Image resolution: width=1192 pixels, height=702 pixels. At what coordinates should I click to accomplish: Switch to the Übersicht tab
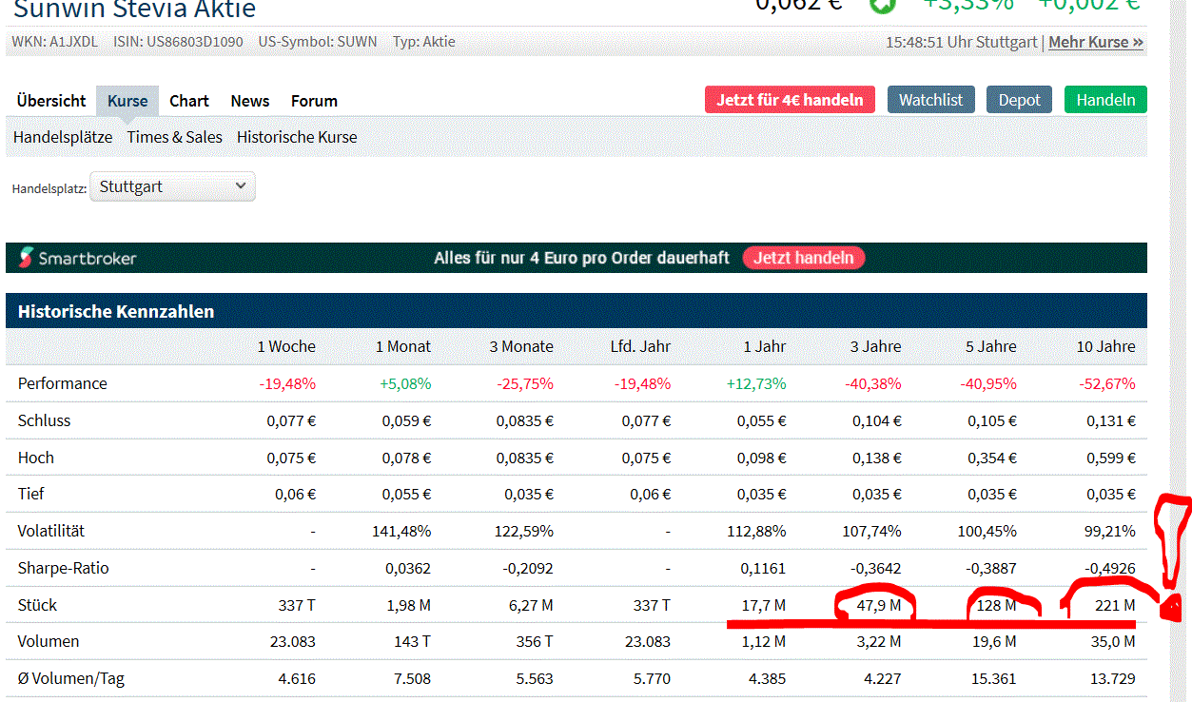coord(51,101)
